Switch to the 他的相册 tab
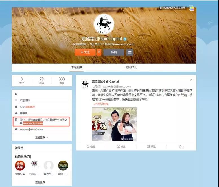The width and height of the screenshot is (219, 187). point(132,67)
